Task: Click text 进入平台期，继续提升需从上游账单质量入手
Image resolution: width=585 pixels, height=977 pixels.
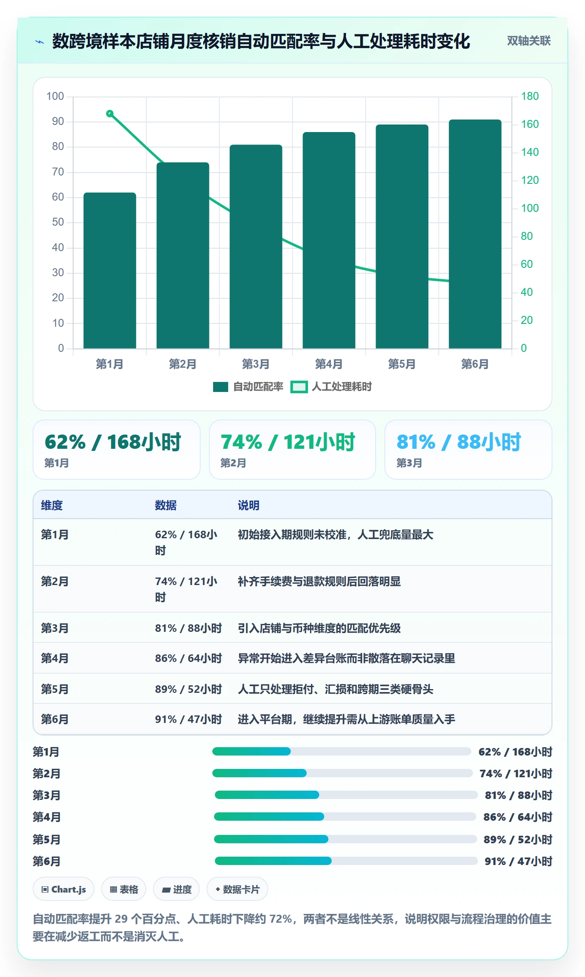Action: pos(346,719)
